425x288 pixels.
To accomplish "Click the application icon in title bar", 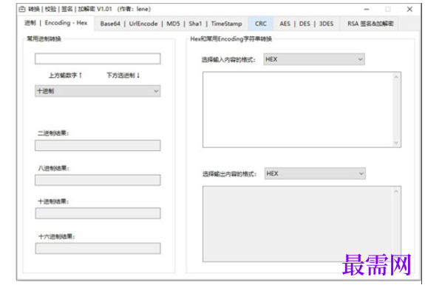I will click(22, 9).
